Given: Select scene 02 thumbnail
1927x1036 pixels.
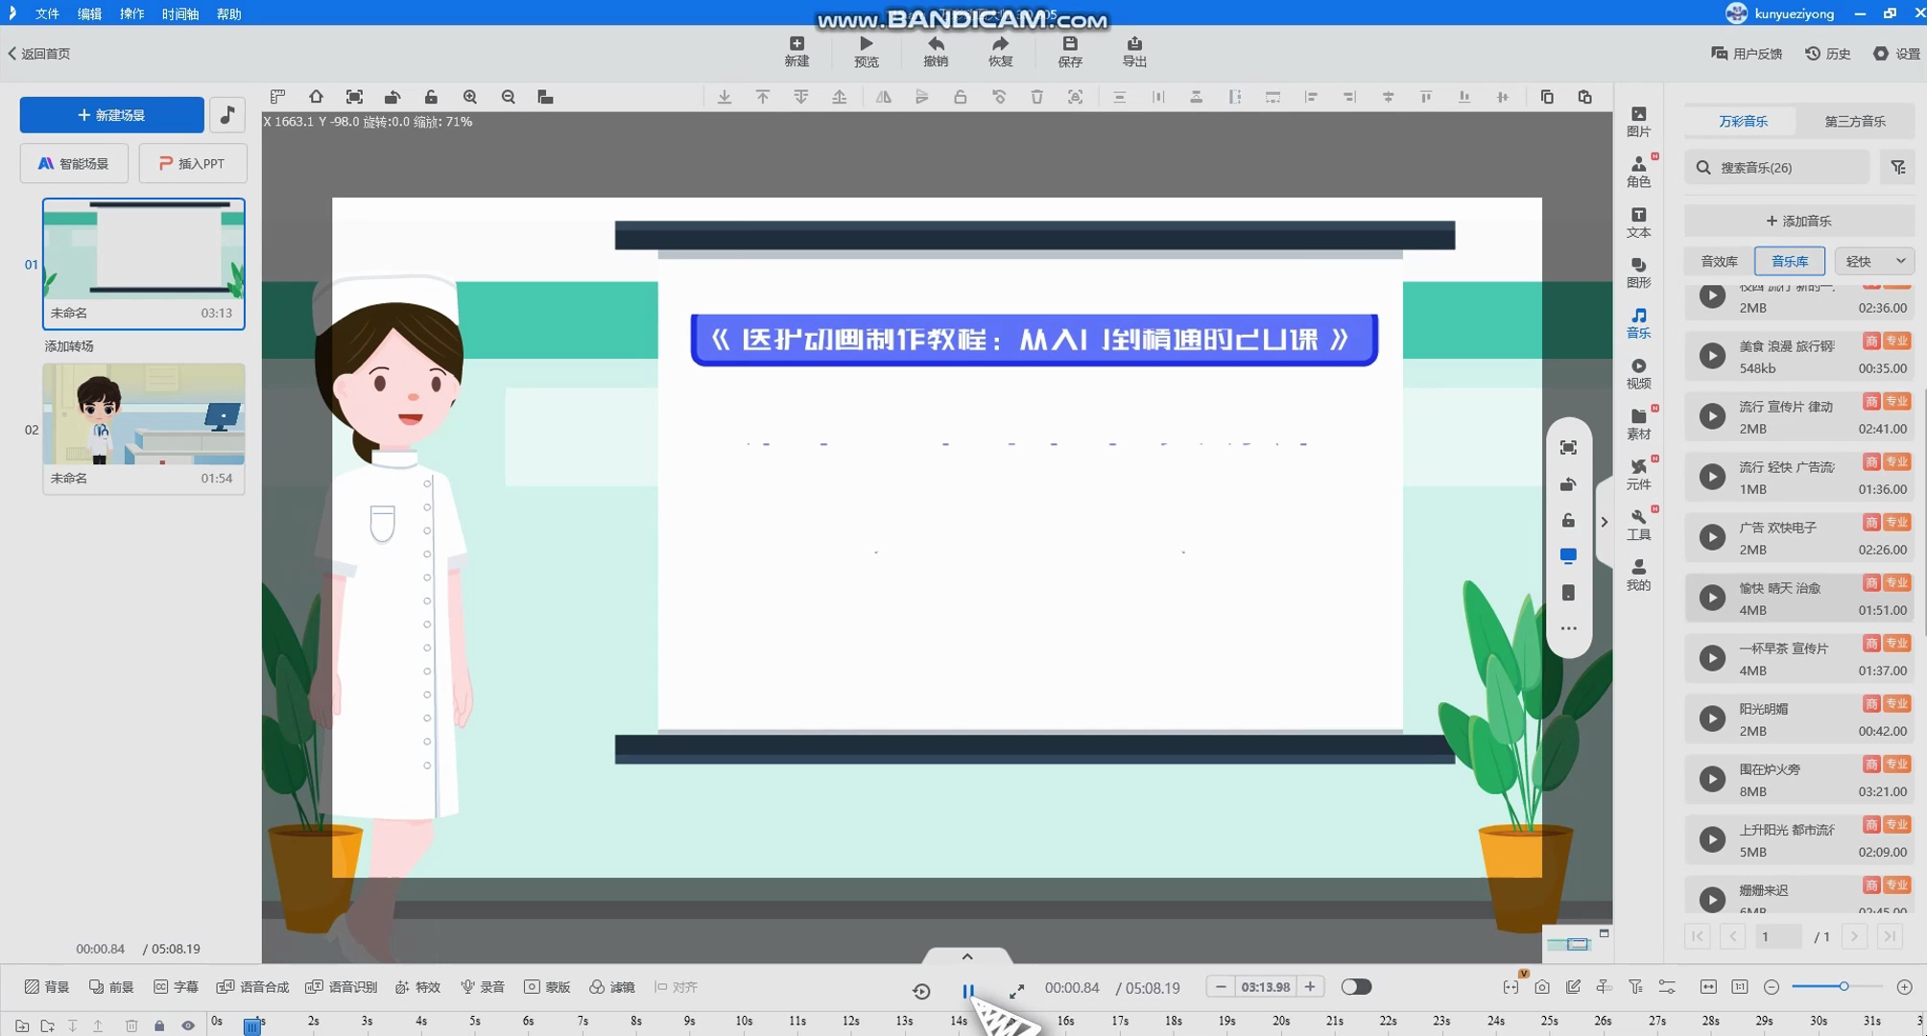Looking at the screenshot, I should [143, 428].
